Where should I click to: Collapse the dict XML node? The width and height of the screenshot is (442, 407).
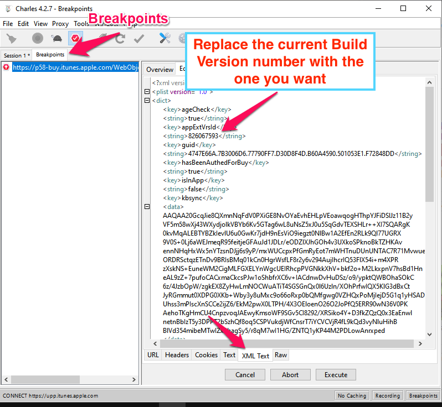(147, 101)
